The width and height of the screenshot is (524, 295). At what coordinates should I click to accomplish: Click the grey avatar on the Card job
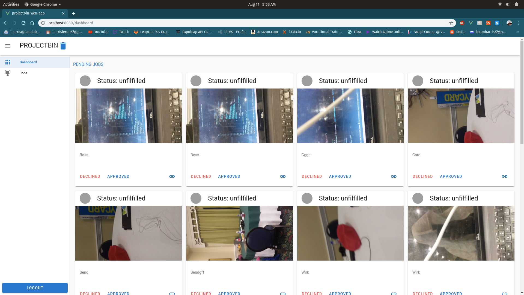tap(418, 81)
